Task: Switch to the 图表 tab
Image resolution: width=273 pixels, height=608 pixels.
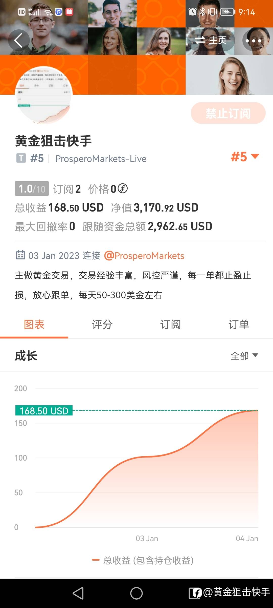Action: coord(34,325)
